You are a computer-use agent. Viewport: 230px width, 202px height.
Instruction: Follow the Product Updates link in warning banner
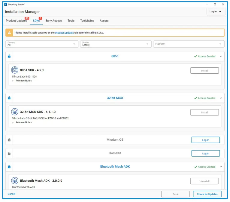tap(64, 33)
